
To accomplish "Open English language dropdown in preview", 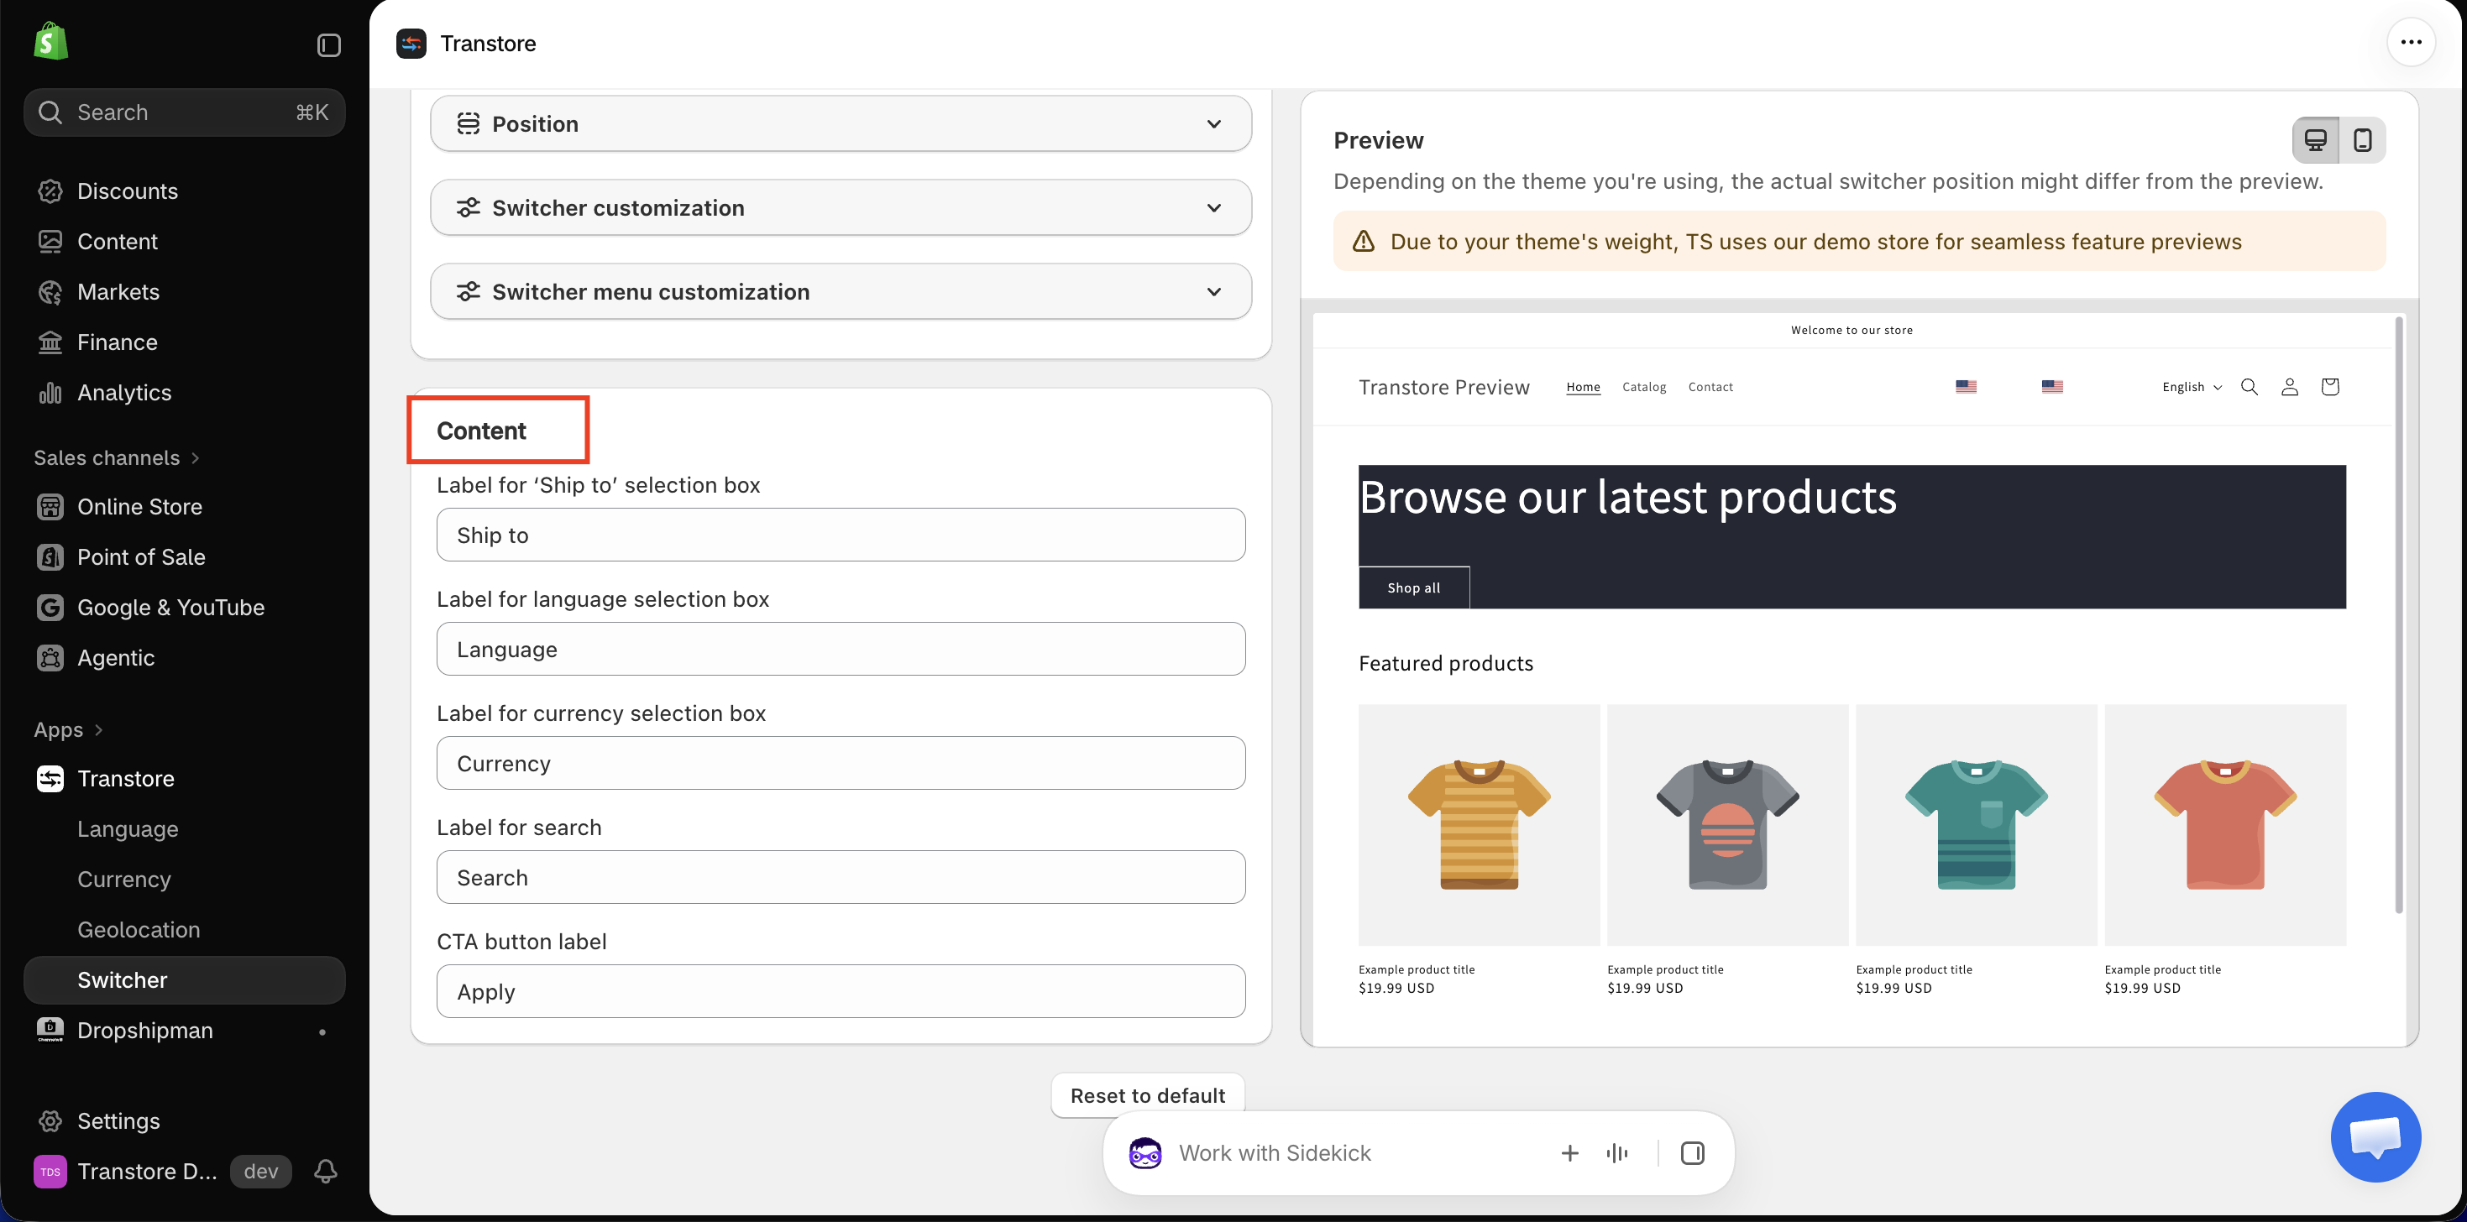I will click(x=2192, y=387).
